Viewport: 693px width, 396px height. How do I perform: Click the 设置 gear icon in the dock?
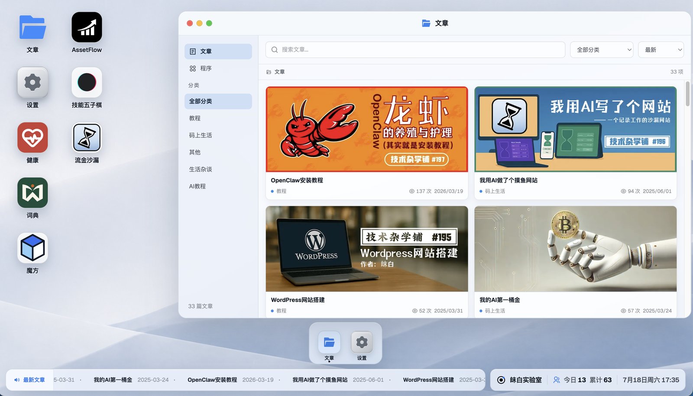tap(362, 342)
